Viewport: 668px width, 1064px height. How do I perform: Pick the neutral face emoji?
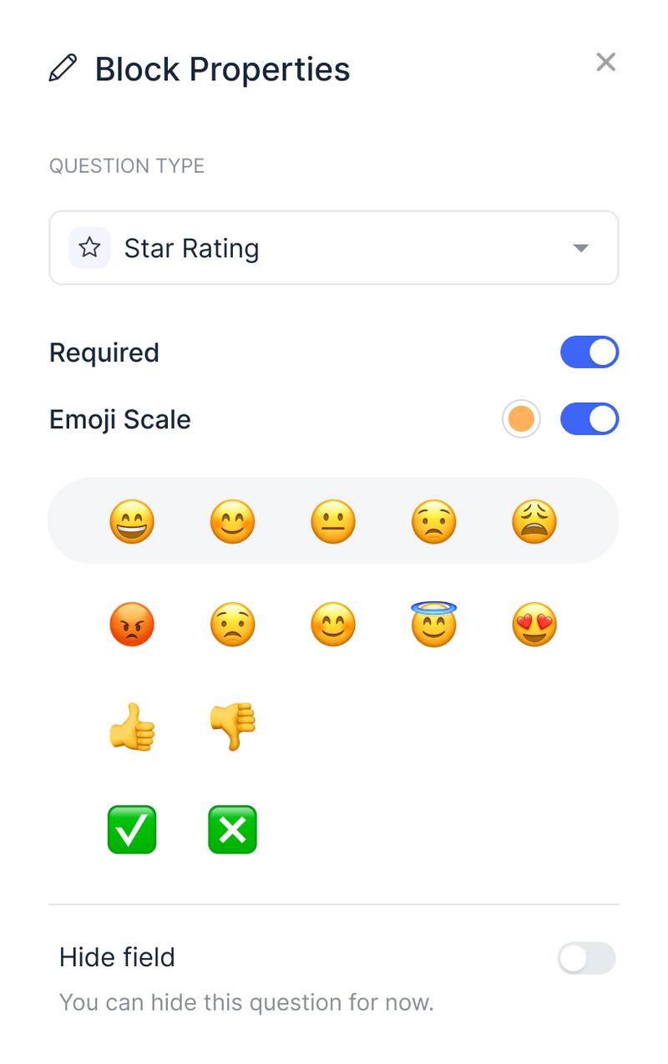tap(333, 521)
